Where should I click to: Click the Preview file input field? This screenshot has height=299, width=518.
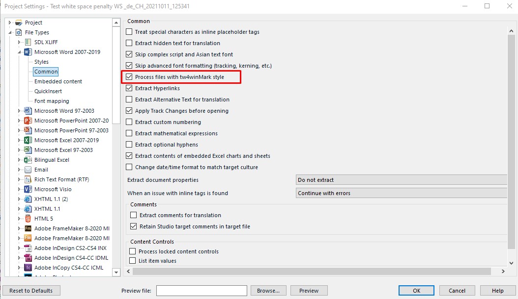pyautogui.click(x=201, y=291)
